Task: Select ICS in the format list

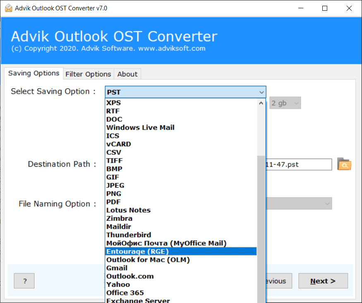Action: (181, 136)
